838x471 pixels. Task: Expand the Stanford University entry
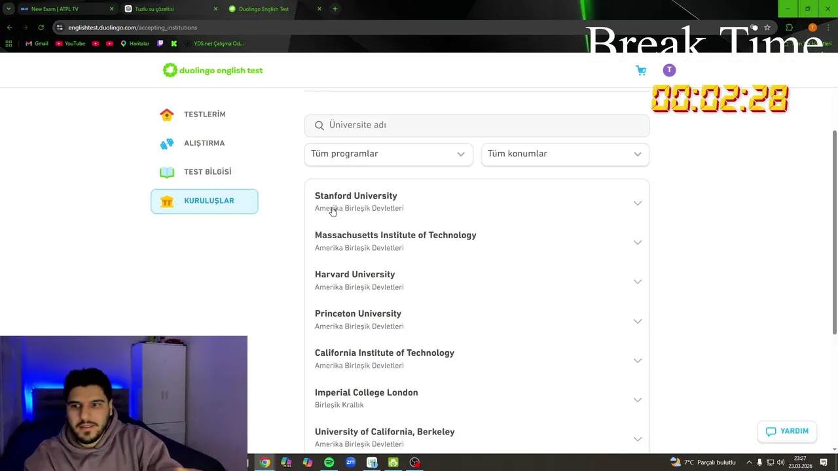click(x=638, y=203)
